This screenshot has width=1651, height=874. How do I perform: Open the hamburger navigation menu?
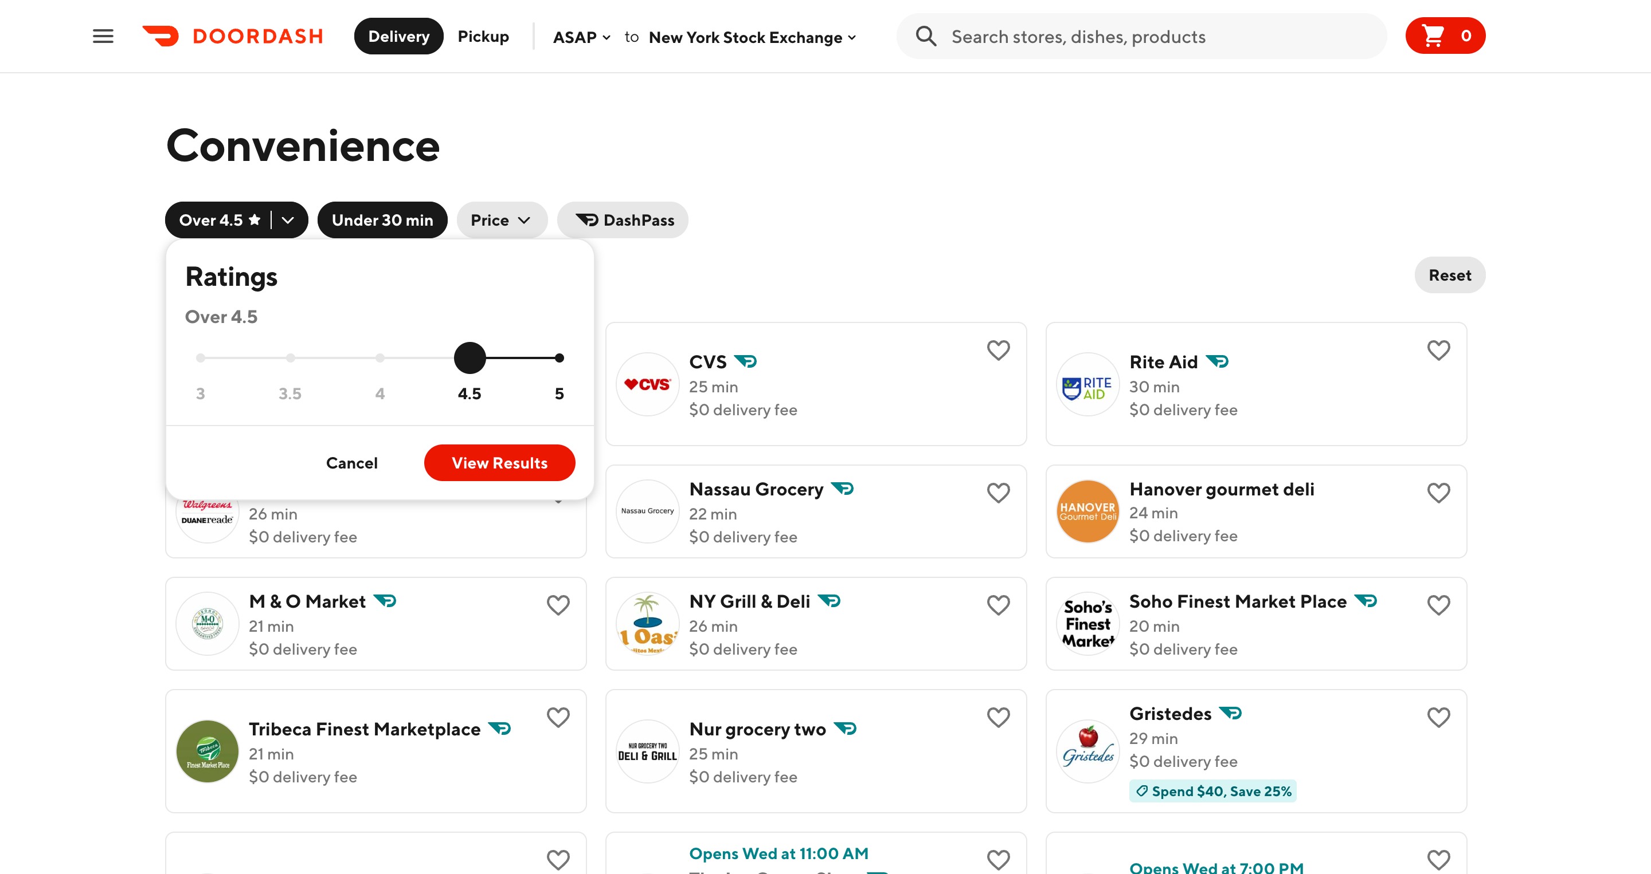103,37
